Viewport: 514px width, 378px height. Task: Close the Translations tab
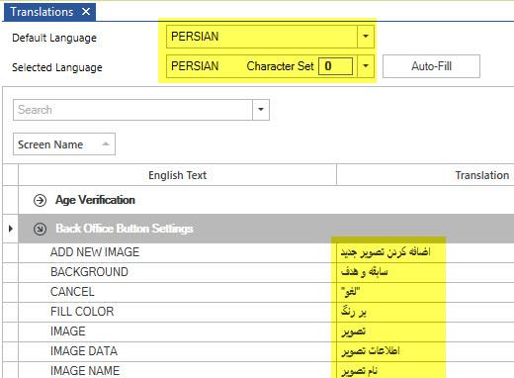(86, 12)
